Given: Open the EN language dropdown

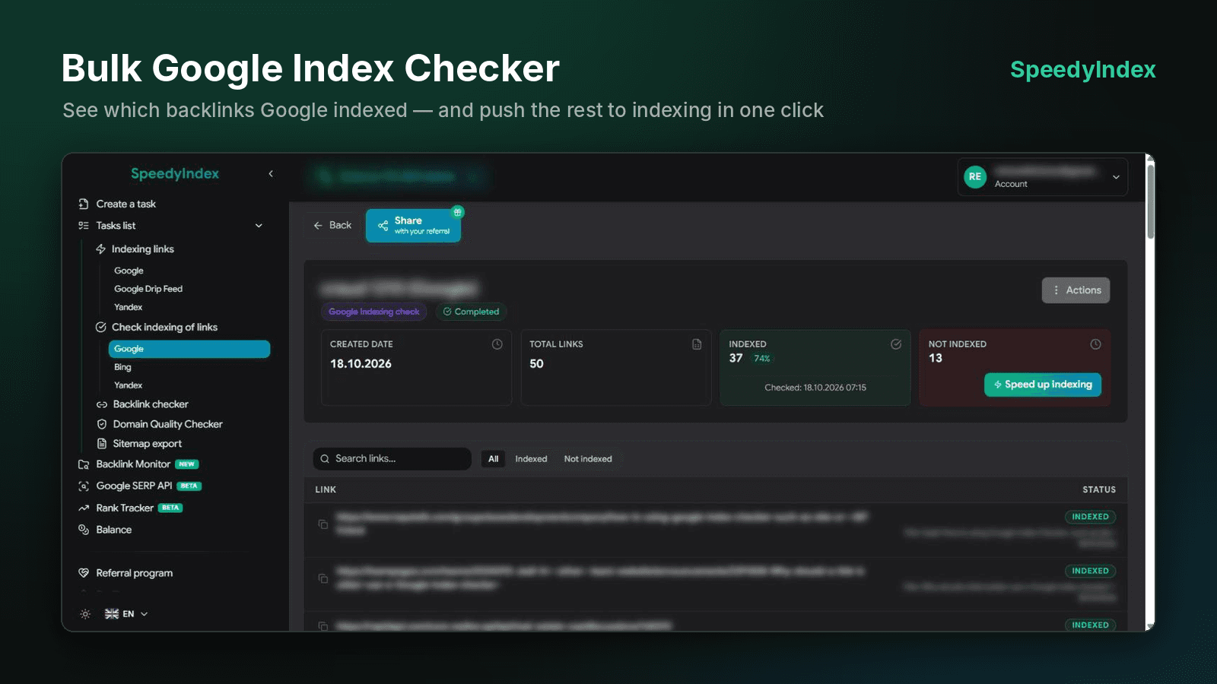Looking at the screenshot, I should pos(126,614).
